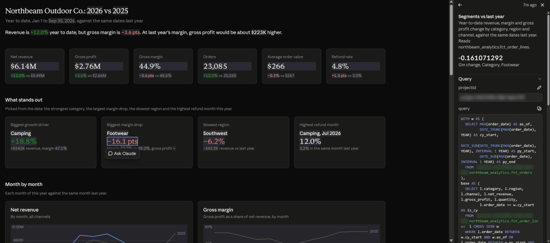Click the 'What stands out' section heading
Image resolution: width=550 pixels, height=243 pixels.
coord(24,100)
